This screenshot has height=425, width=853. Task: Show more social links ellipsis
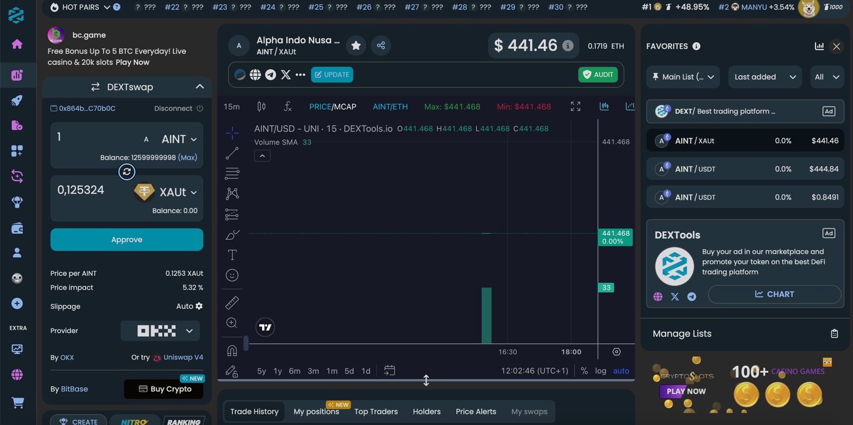pyautogui.click(x=301, y=75)
